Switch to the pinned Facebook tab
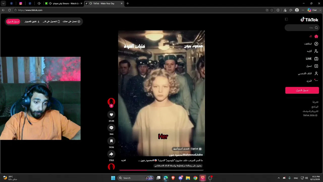The image size is (323, 182). pyautogui.click(x=30, y=4)
